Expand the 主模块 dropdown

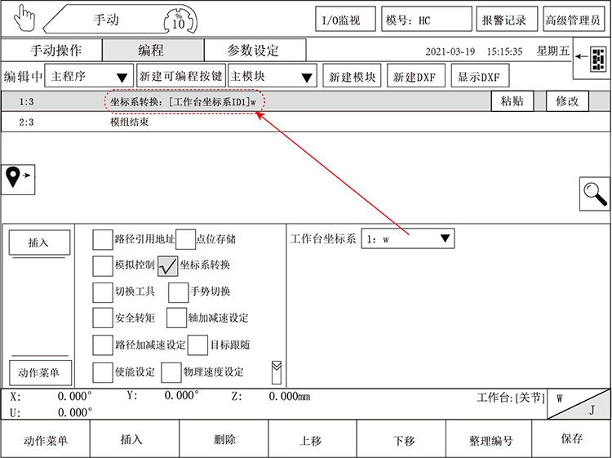273,78
